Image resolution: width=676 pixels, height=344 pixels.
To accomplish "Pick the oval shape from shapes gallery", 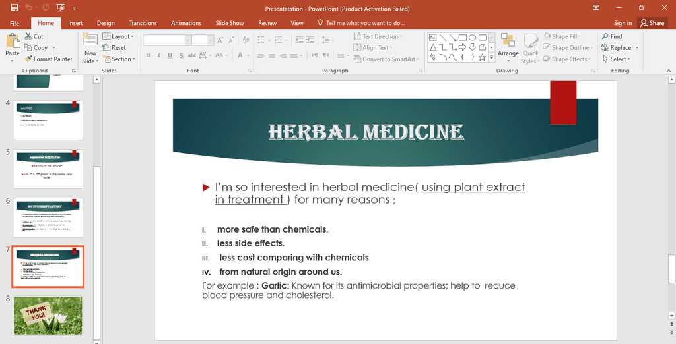I will (x=473, y=37).
